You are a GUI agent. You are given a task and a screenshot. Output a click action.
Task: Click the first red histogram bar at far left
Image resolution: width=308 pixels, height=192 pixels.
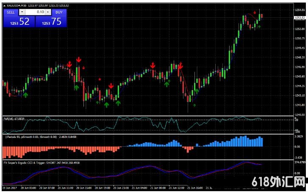(x=4, y=152)
